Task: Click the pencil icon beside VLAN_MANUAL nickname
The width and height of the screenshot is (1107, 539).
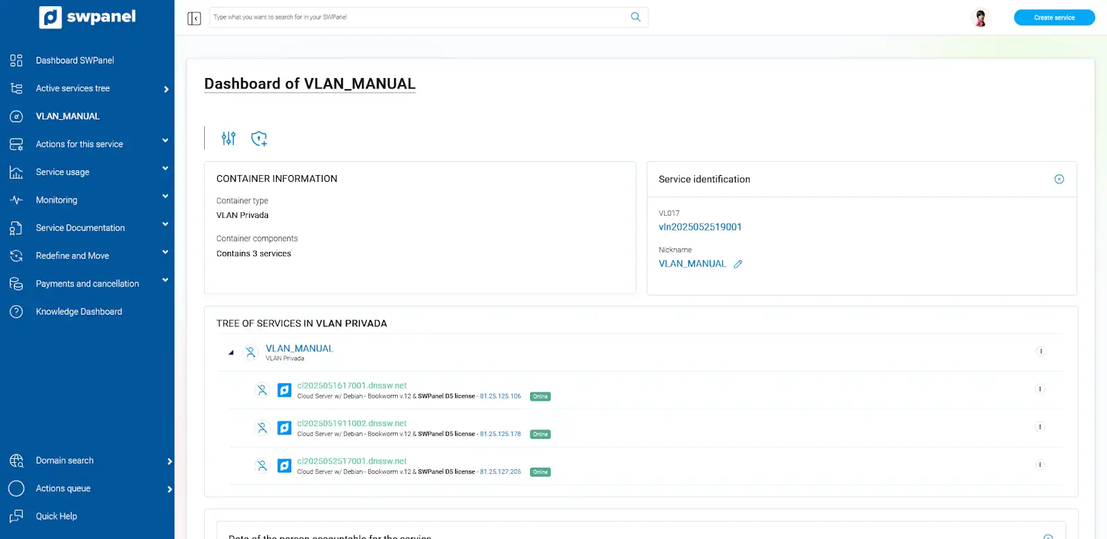Action: [738, 264]
